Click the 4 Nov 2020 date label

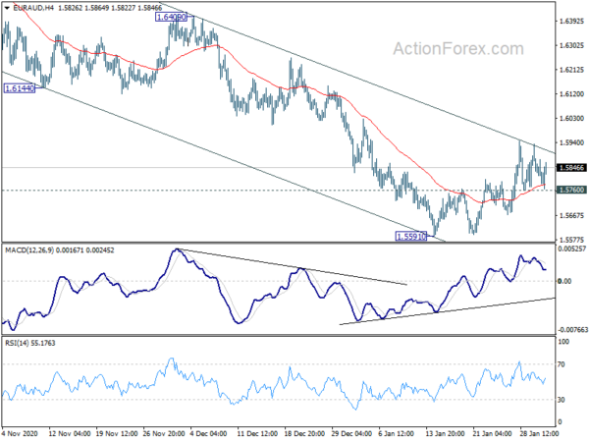click(x=20, y=434)
